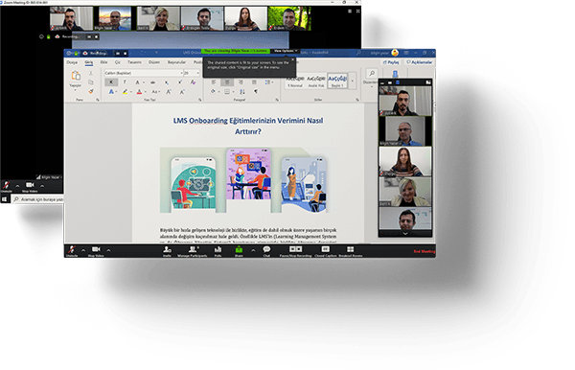Click the Paylaş button in Word

coord(391,62)
